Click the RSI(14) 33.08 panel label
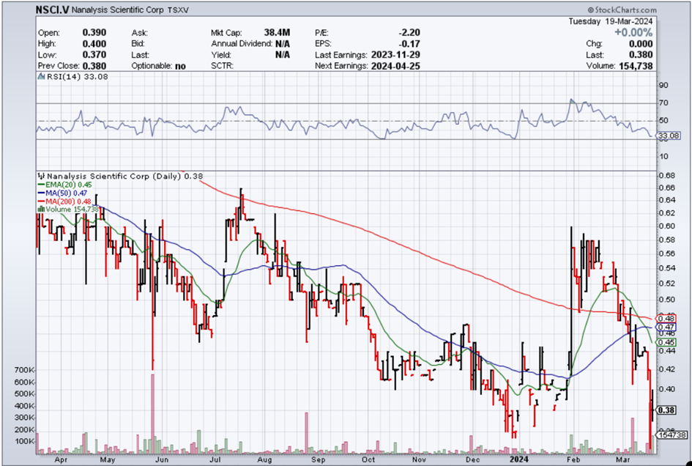The image size is (692, 466). tap(77, 76)
